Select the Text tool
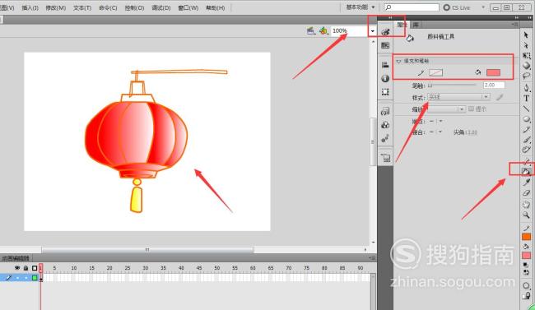Image resolution: width=535 pixels, height=310 pixels. [x=526, y=98]
